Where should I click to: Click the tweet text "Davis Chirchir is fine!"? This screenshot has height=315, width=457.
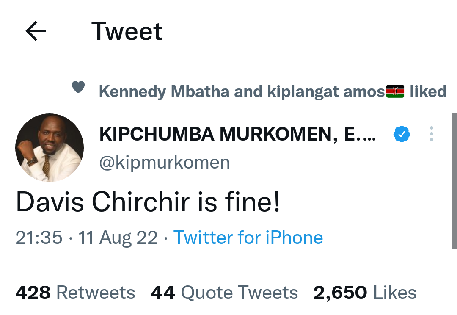click(x=148, y=203)
